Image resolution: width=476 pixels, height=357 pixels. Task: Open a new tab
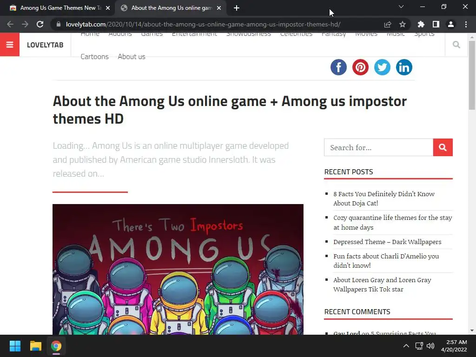(x=237, y=8)
